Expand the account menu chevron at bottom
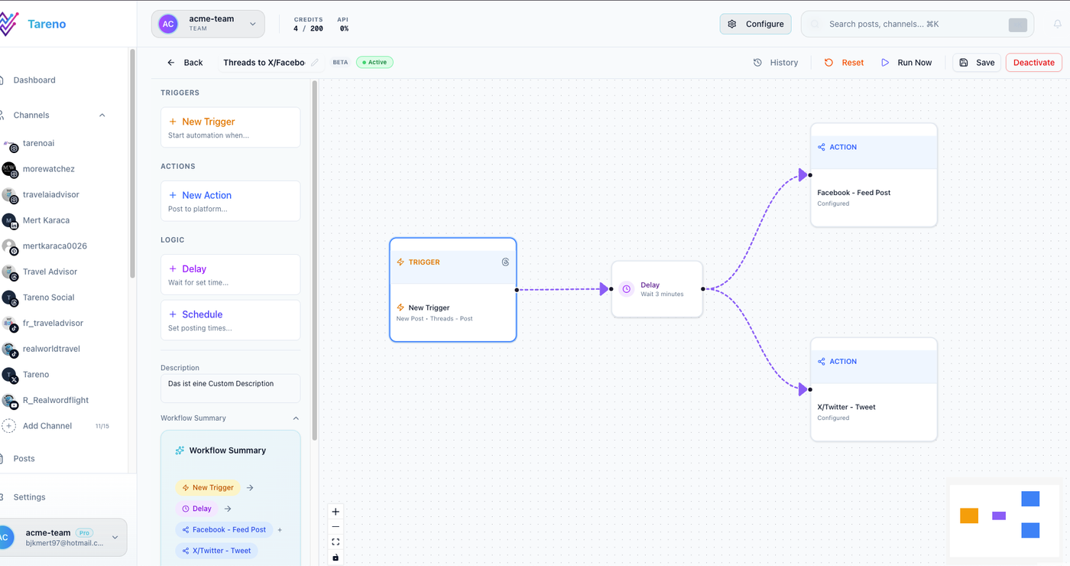Viewport: 1070px width, 566px height. click(115, 538)
